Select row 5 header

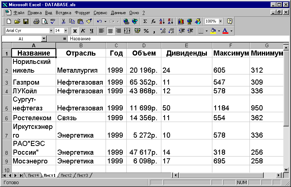pyautogui.click(x=7, y=103)
